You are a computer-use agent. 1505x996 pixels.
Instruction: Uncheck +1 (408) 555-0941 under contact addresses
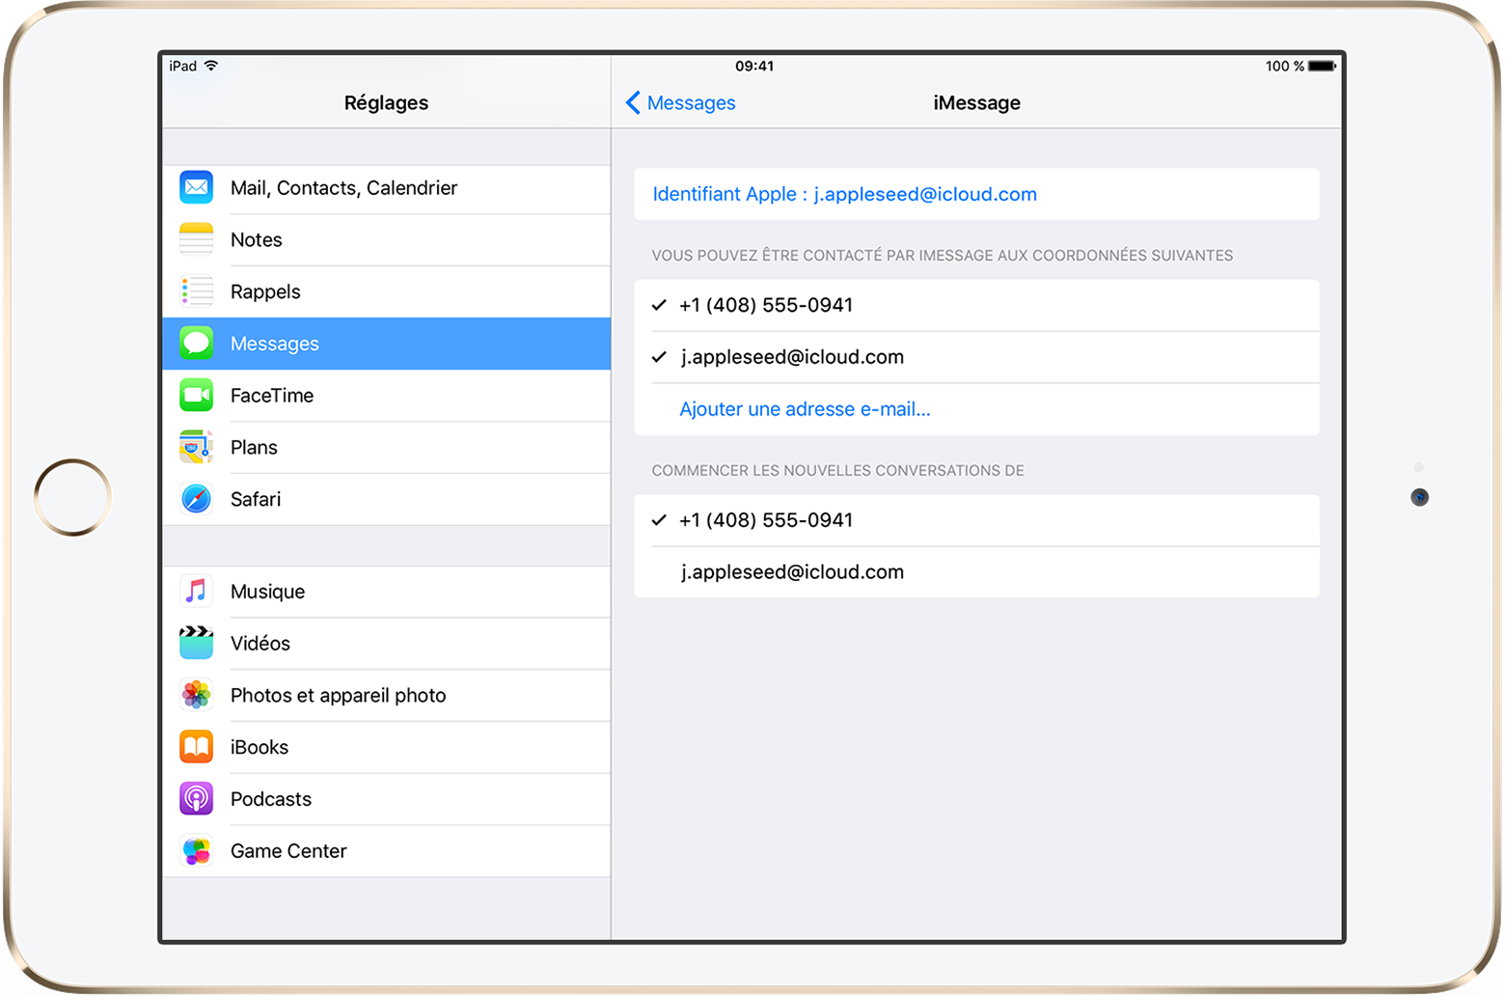[976, 305]
